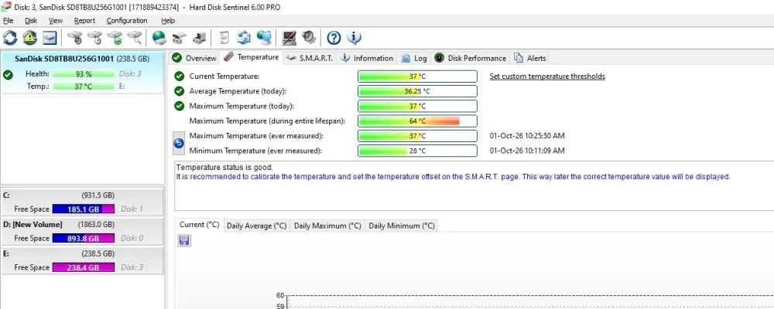Click the Health 93 % bar
This screenshot has height=309, width=774.
tap(84, 74)
